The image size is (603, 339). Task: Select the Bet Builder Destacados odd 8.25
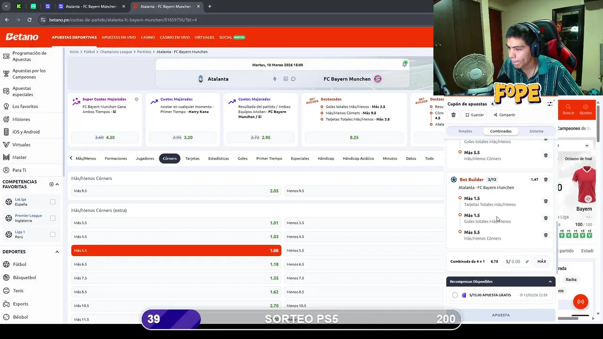[354, 137]
